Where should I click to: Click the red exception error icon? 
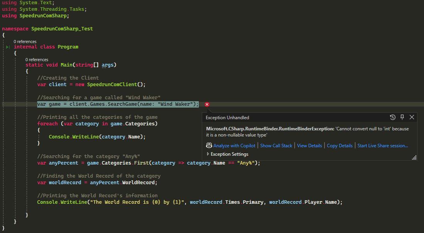[x=207, y=104]
